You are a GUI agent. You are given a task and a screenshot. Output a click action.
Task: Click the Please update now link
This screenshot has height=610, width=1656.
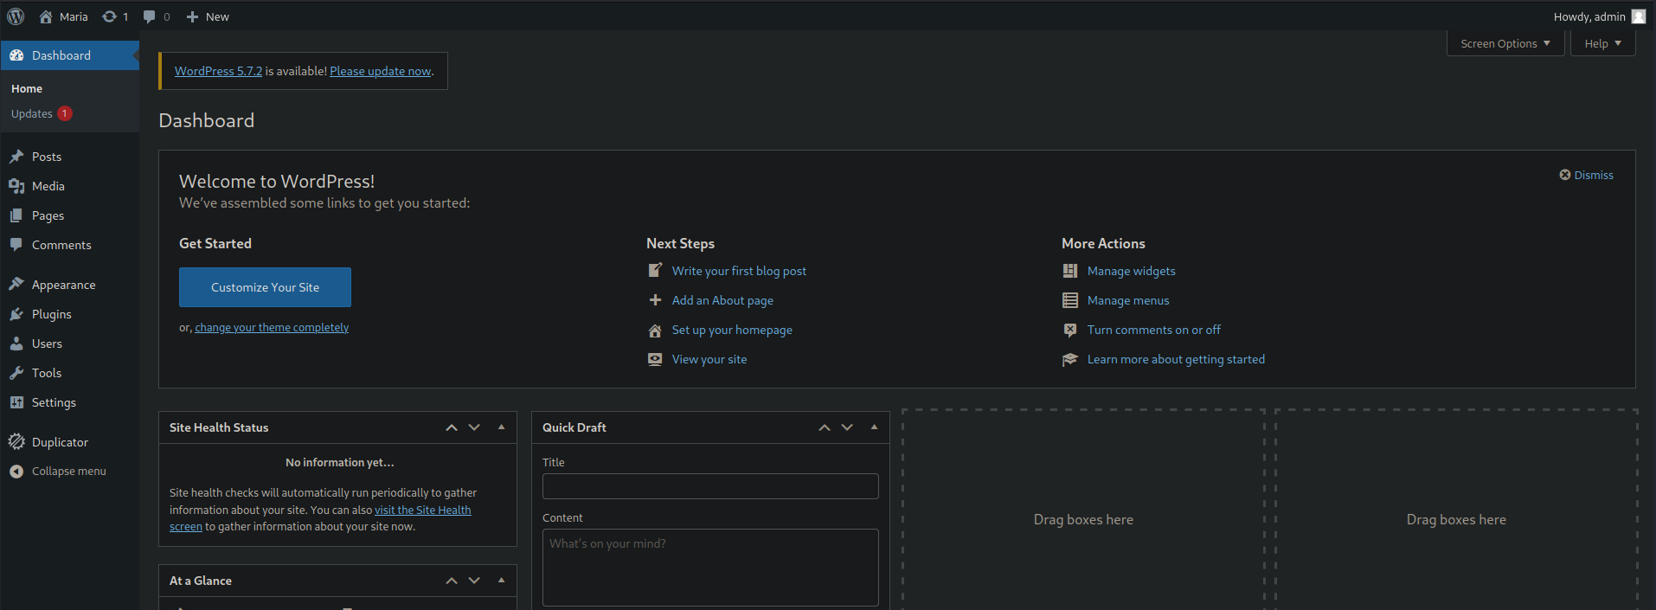pyautogui.click(x=380, y=71)
